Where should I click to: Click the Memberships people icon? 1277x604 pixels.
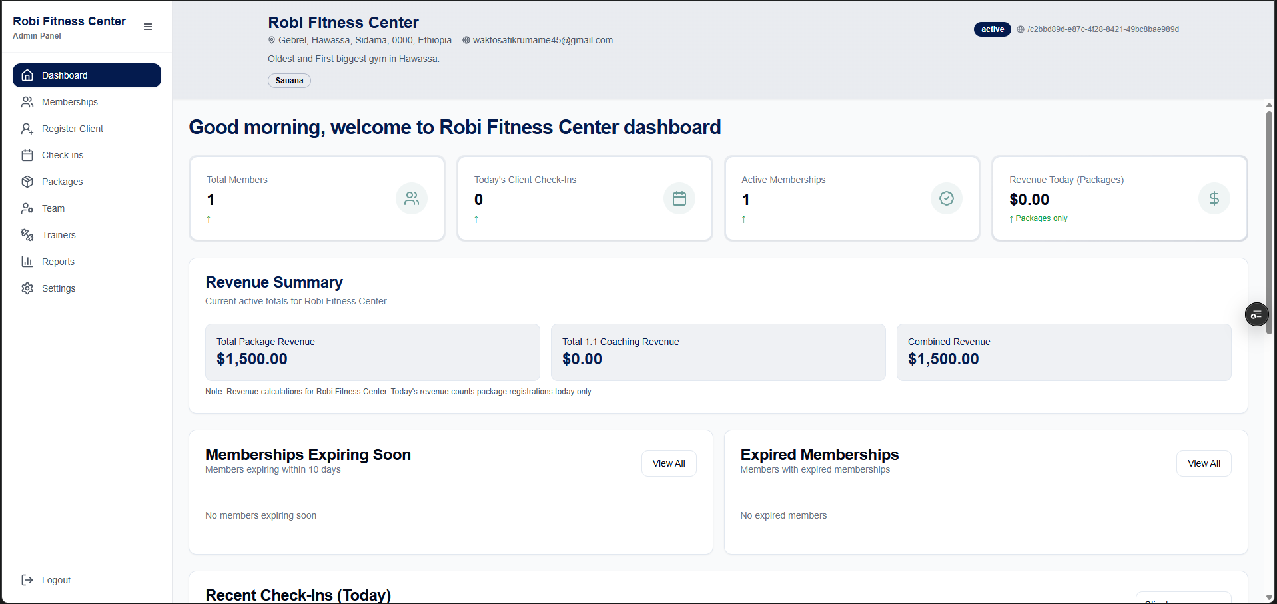[27, 102]
